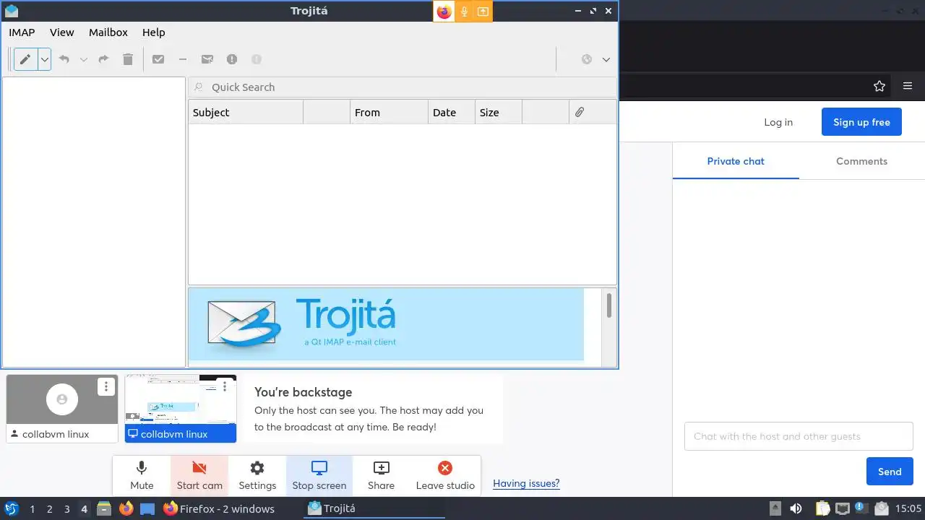Click the minus toolbar icon in Trojitá
Viewport: 925px width, 520px height.
coord(183,59)
